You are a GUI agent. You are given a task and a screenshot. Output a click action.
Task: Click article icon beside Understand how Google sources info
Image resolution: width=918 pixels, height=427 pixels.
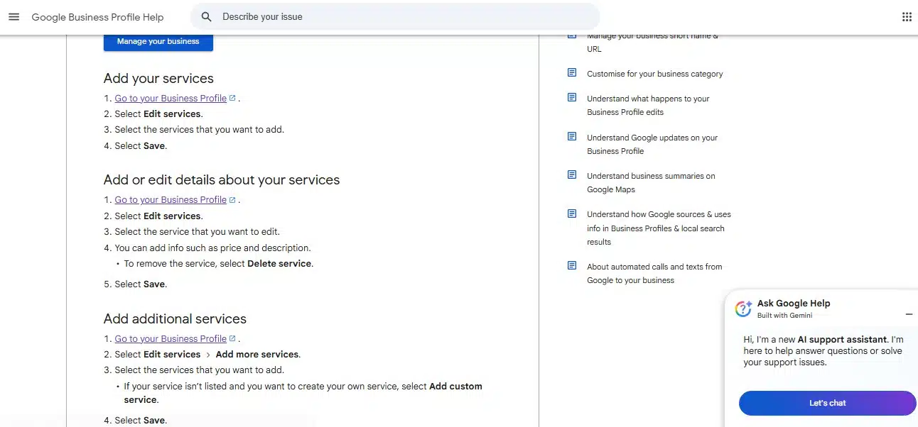click(x=572, y=213)
